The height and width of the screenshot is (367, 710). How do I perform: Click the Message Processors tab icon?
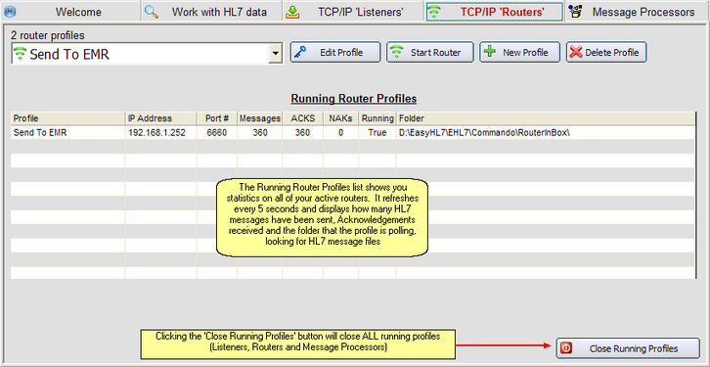coord(575,12)
